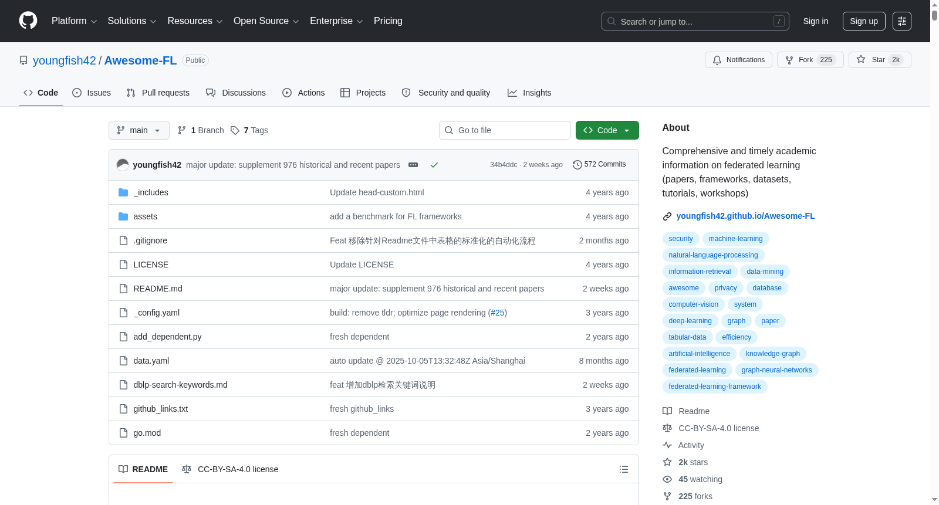Expand commit message ellipsis button
Viewport: 939px width, 505px height.
413,165
